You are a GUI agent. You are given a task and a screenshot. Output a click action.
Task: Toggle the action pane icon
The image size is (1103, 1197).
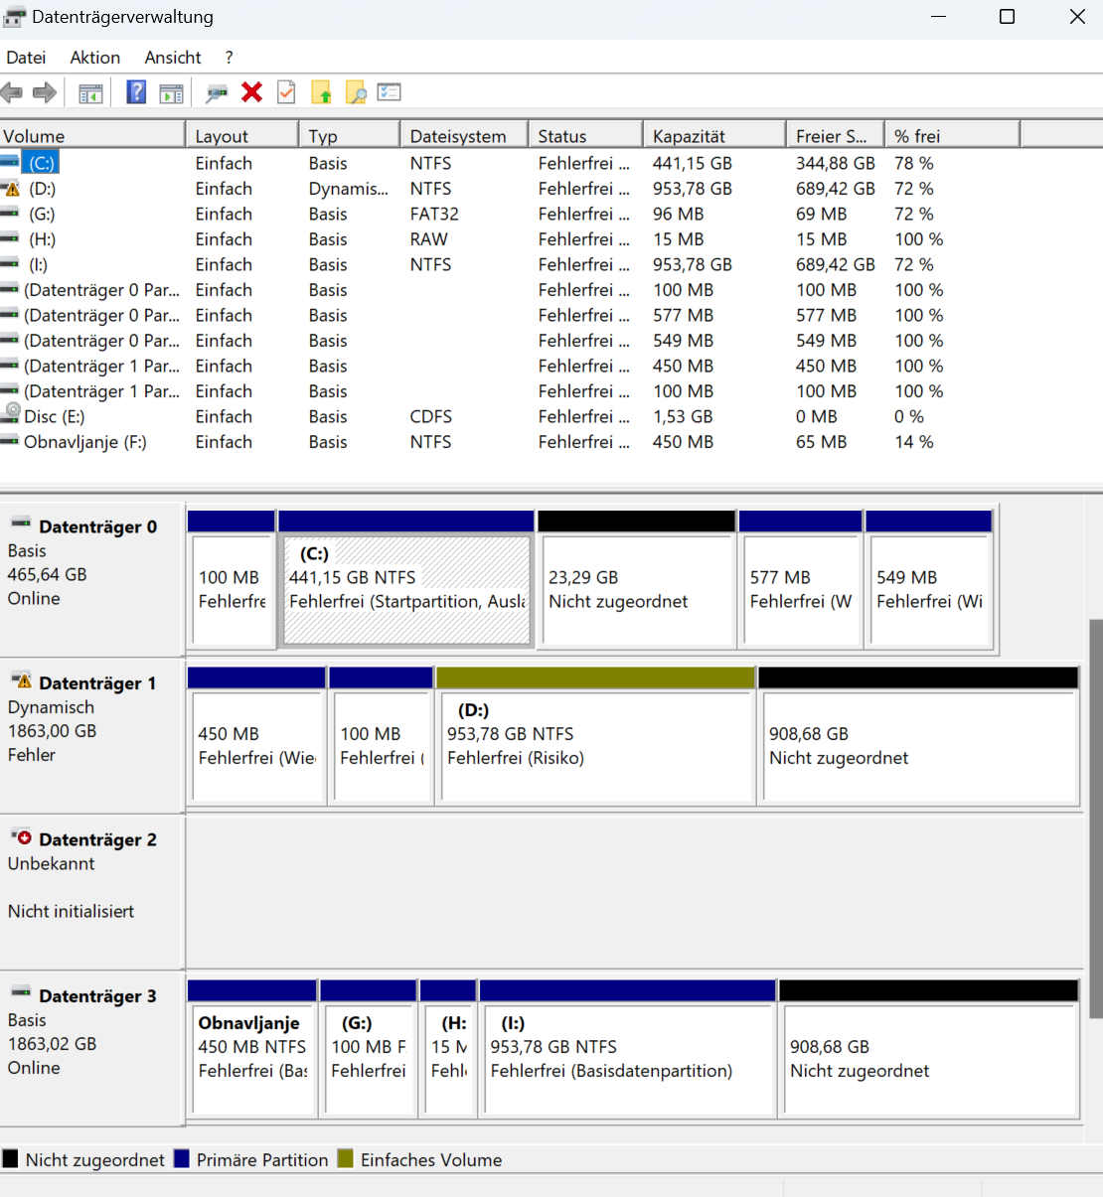(171, 93)
